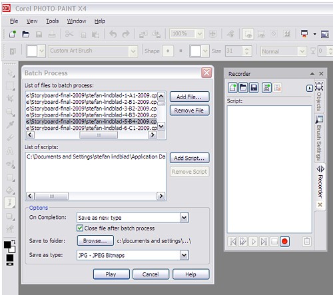Open the File menu
The width and height of the screenshot is (333, 295).
pyautogui.click(x=14, y=21)
